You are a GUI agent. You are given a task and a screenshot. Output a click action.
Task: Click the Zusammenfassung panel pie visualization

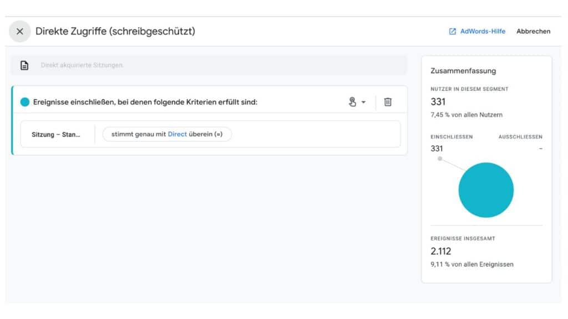point(485,190)
